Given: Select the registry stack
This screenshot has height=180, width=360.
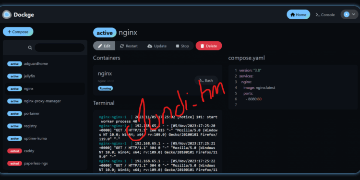Looking at the screenshot, I should [x=45, y=126].
